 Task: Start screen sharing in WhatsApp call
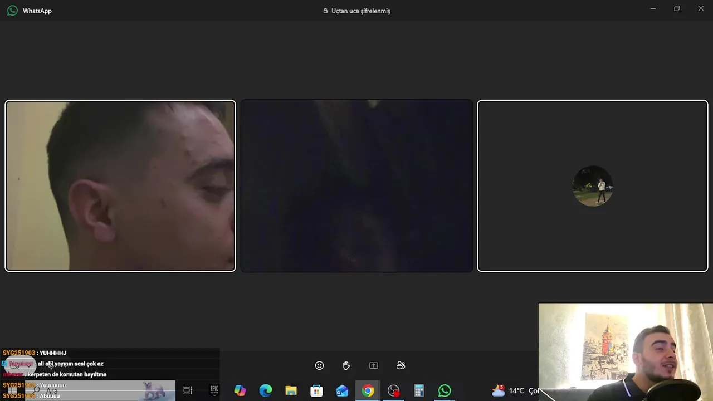coord(374,365)
